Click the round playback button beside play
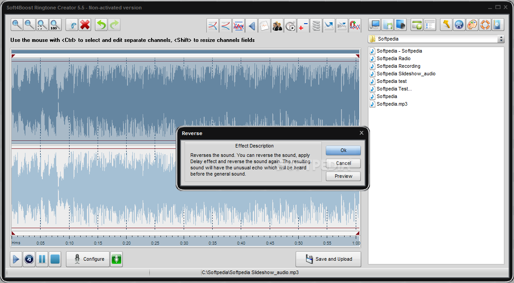The image size is (514, 283). 29,259
